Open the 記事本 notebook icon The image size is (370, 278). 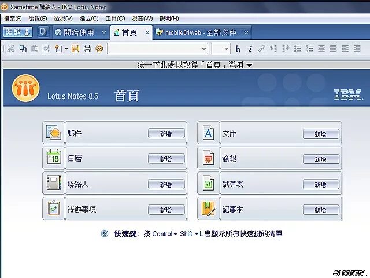click(208, 209)
